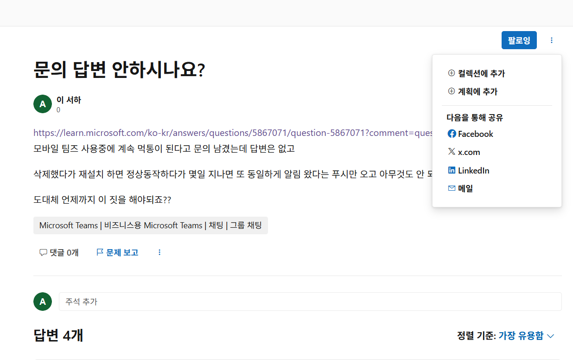
Task: Open 댓글 0개 comments
Action: click(x=59, y=252)
